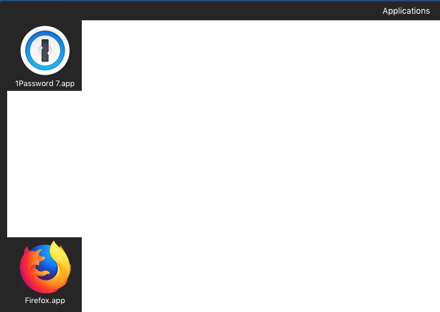Click the "Applications" window title text

coord(406,11)
